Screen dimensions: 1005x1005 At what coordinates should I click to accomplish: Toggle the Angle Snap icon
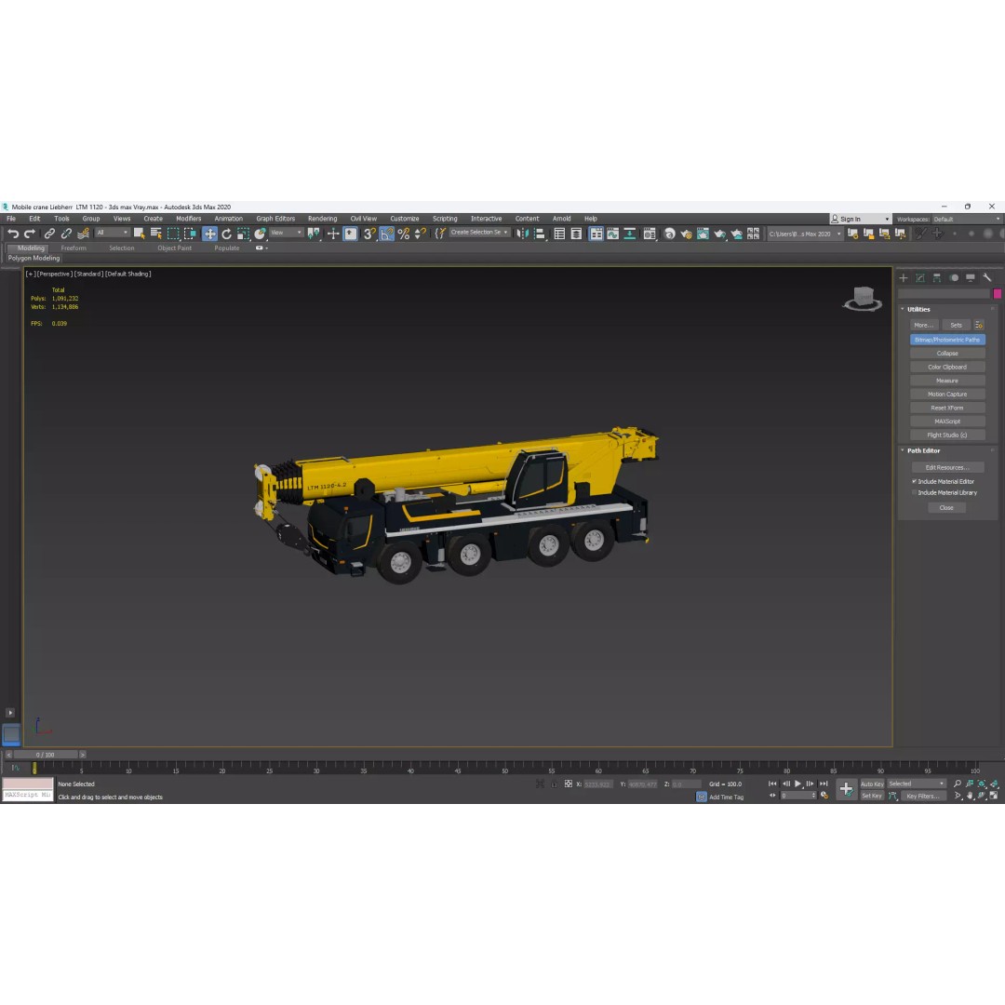pos(386,234)
